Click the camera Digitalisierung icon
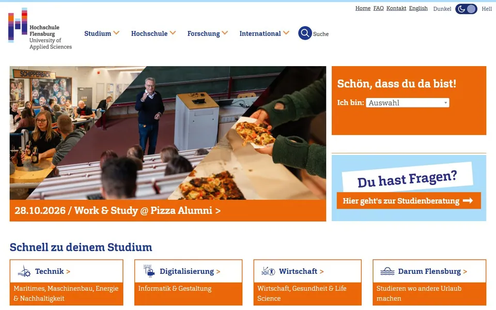The image size is (496, 310). pyautogui.click(x=149, y=271)
